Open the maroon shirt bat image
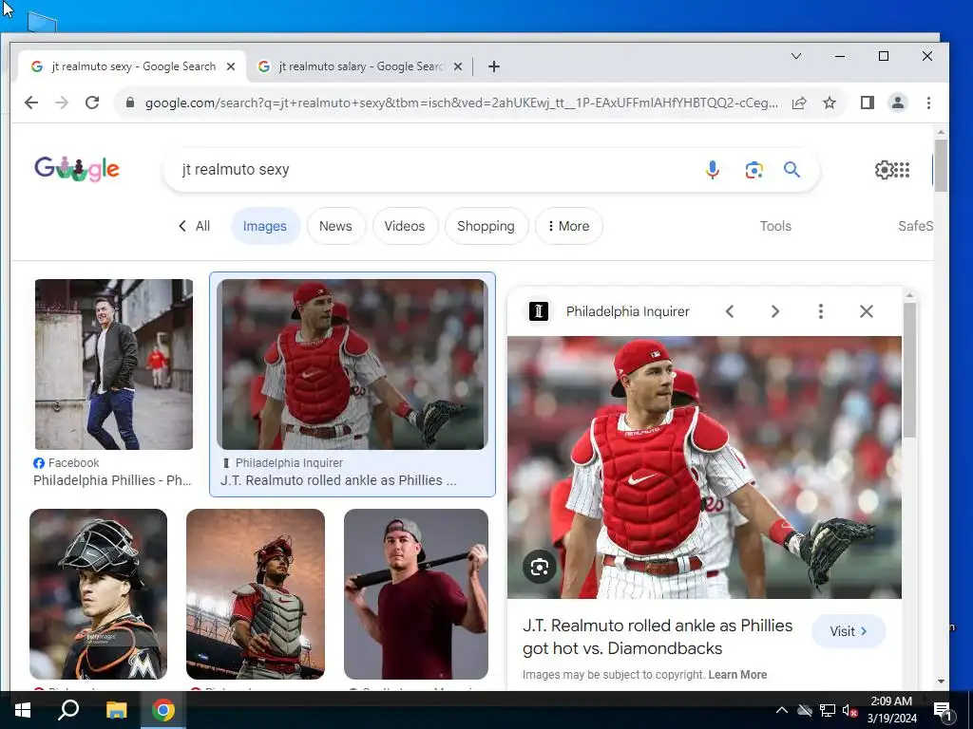 coord(416,594)
